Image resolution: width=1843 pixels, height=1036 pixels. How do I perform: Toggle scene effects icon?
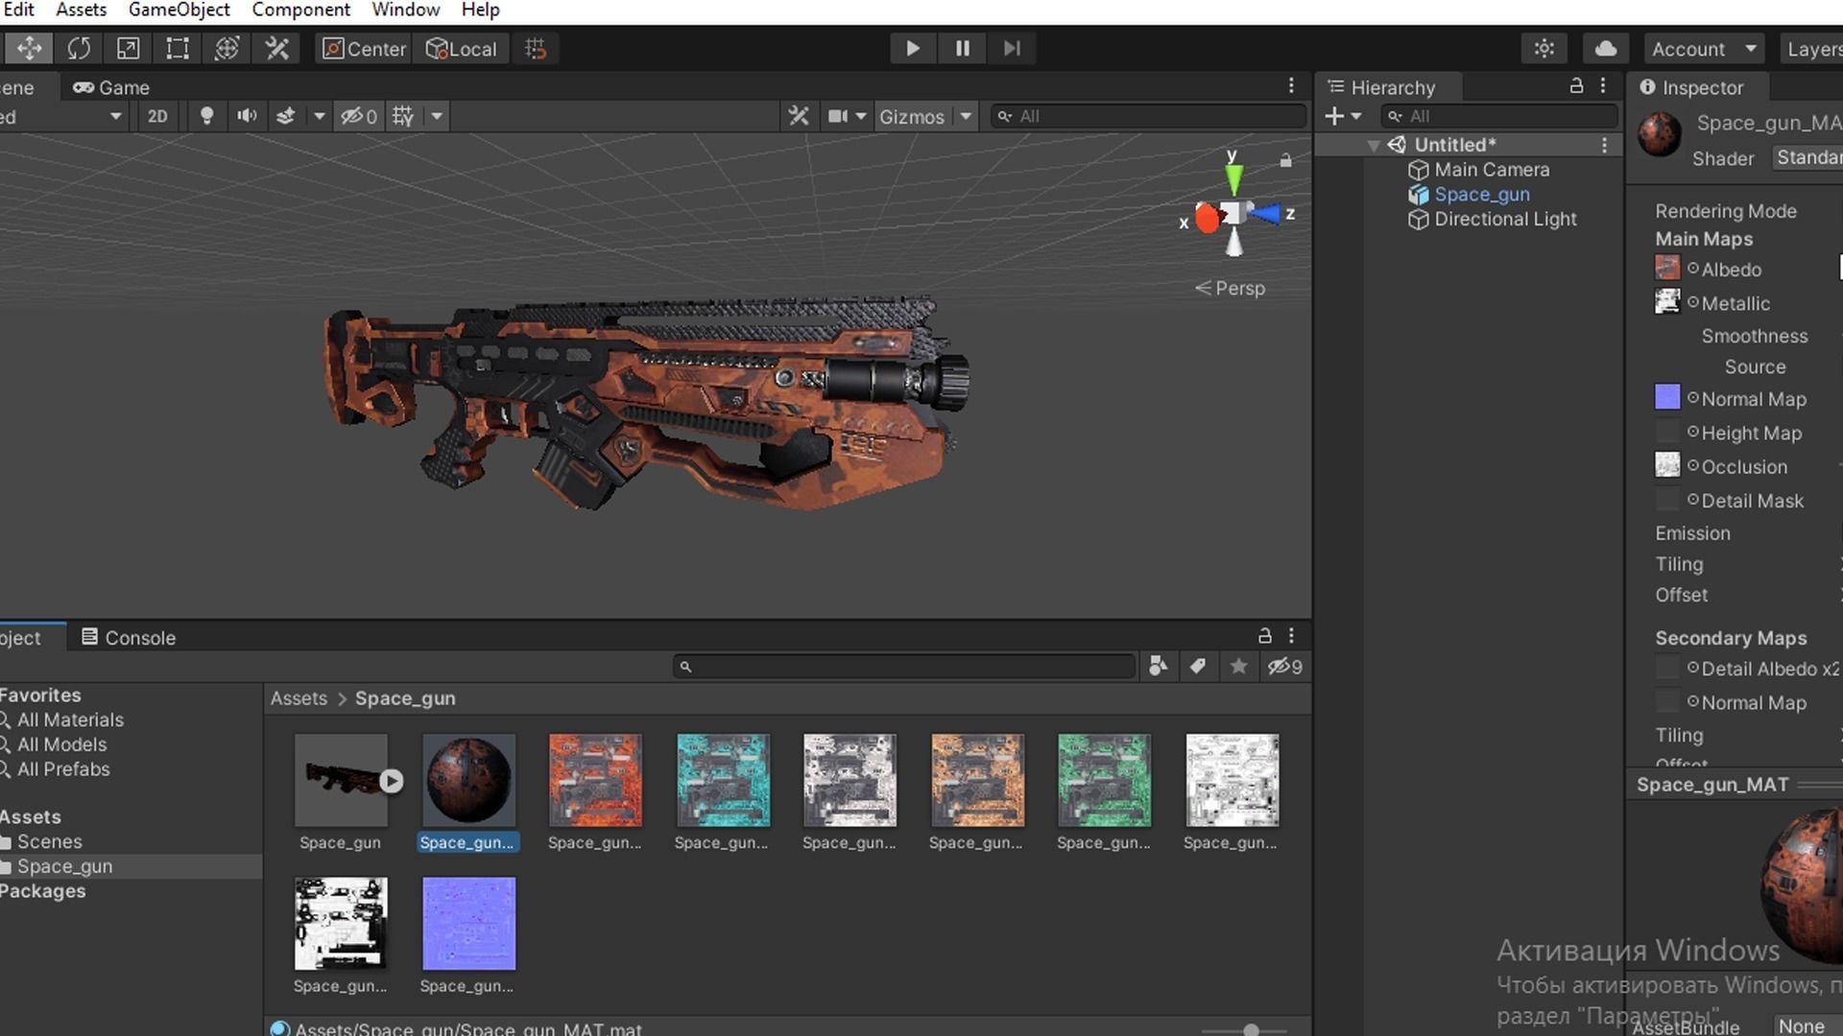285,117
